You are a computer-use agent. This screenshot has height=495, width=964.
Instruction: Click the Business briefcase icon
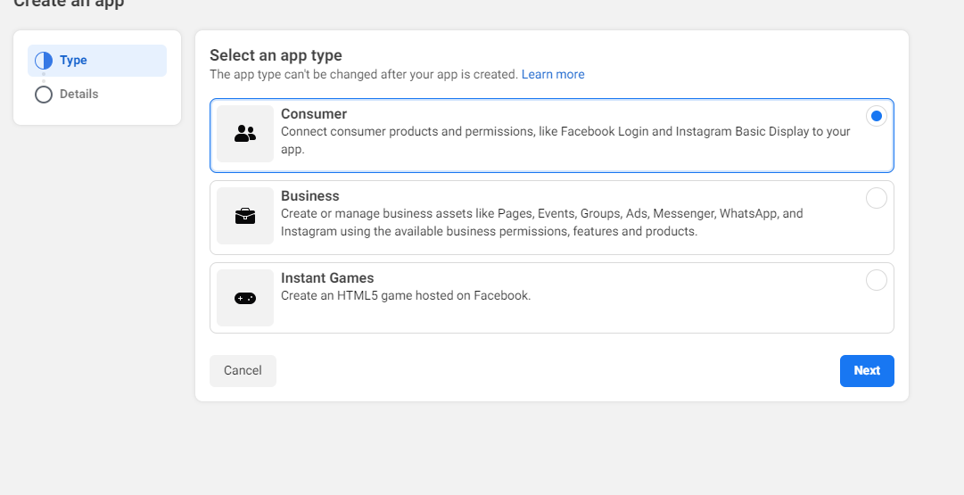[x=245, y=216]
